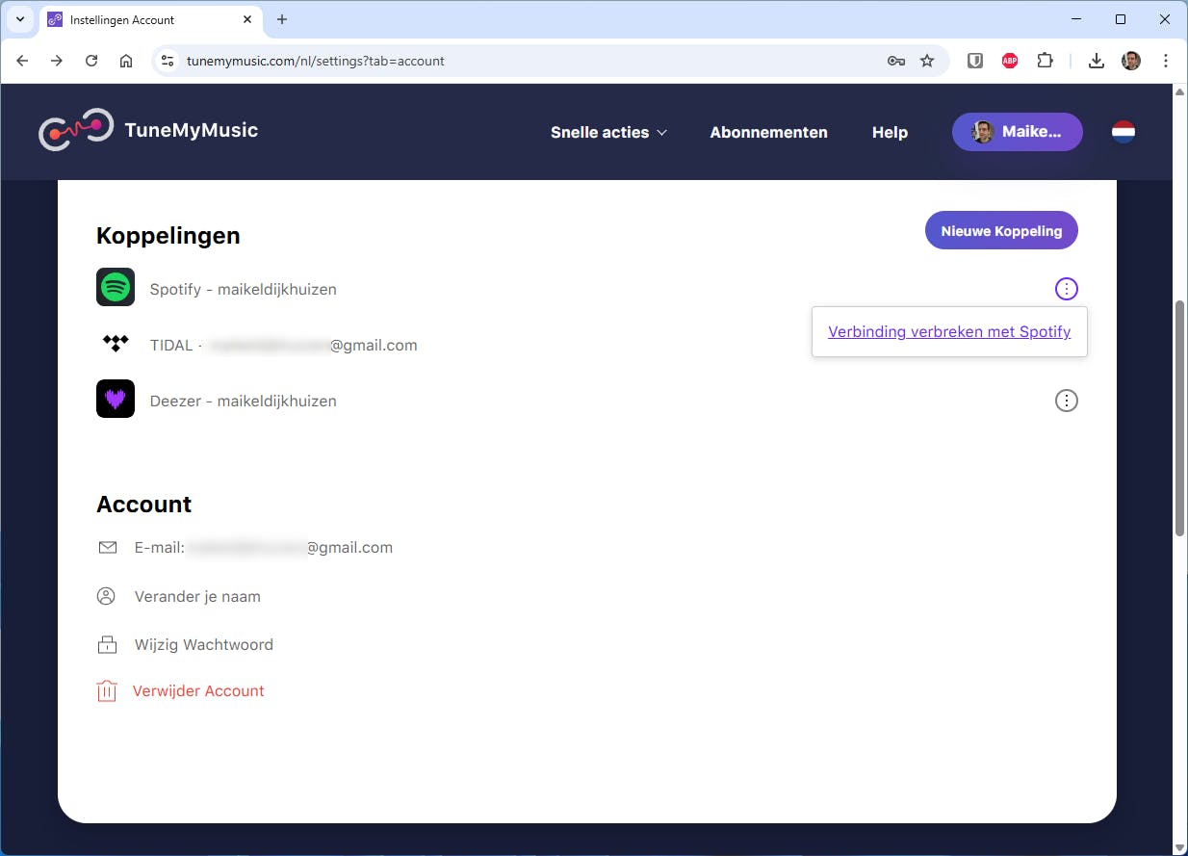Viewport: 1188px width, 856px height.
Task: Click the scrollbar down arrow
Action: 1180,847
